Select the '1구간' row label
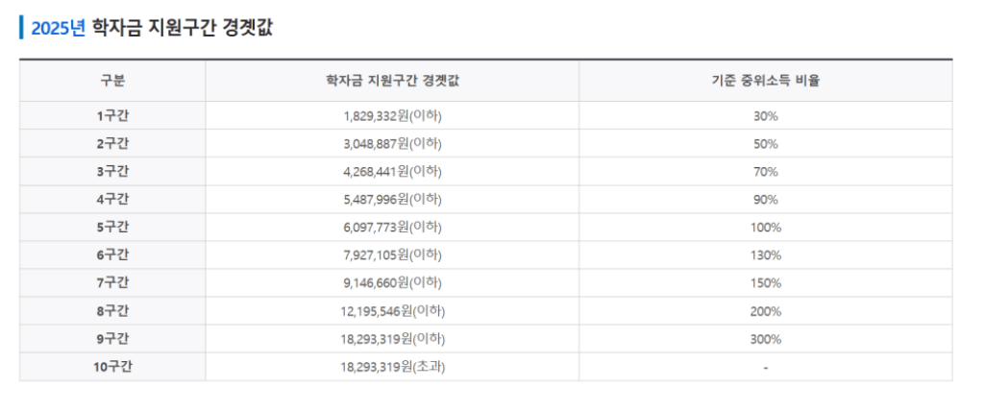 112,115
